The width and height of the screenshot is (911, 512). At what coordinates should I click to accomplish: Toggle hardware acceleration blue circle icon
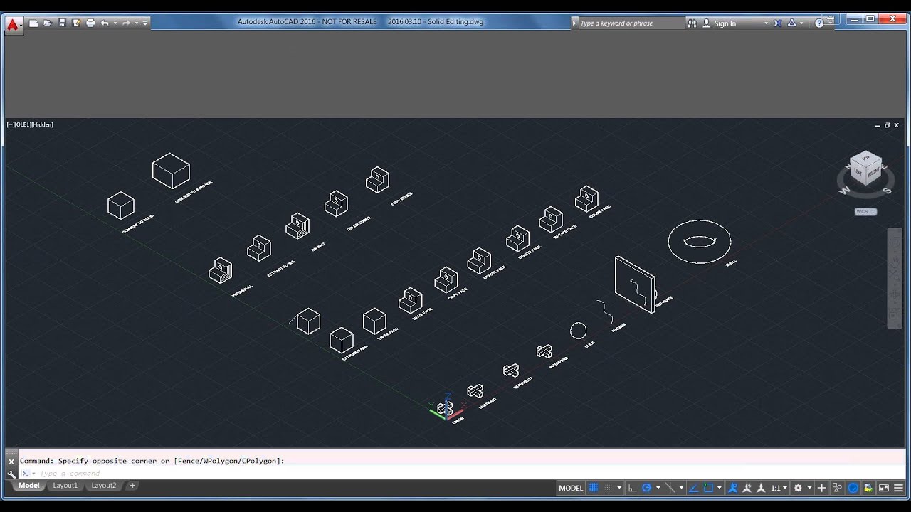[x=853, y=488]
